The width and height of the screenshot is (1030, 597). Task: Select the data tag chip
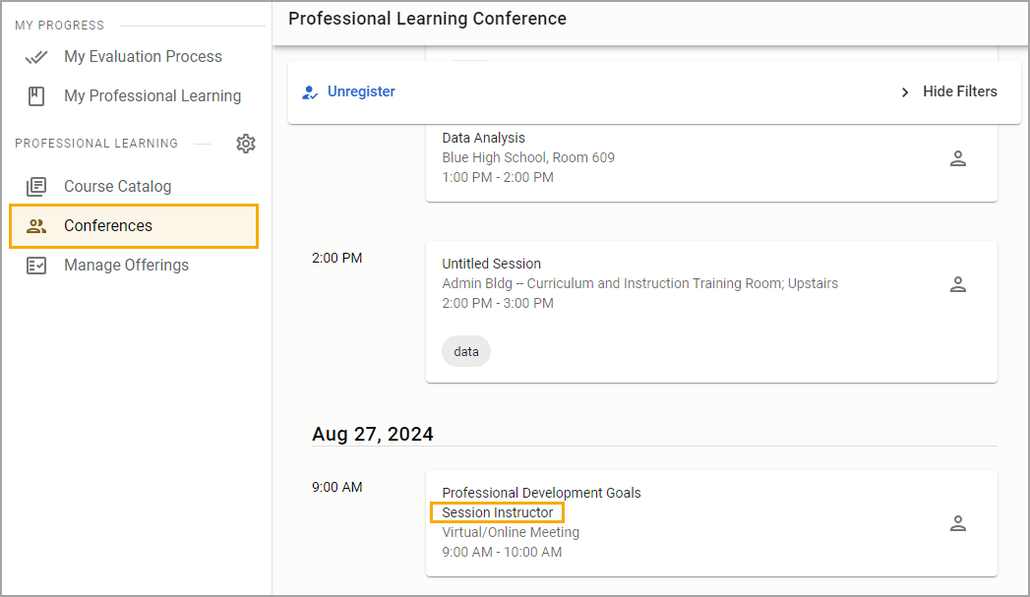[x=466, y=351]
